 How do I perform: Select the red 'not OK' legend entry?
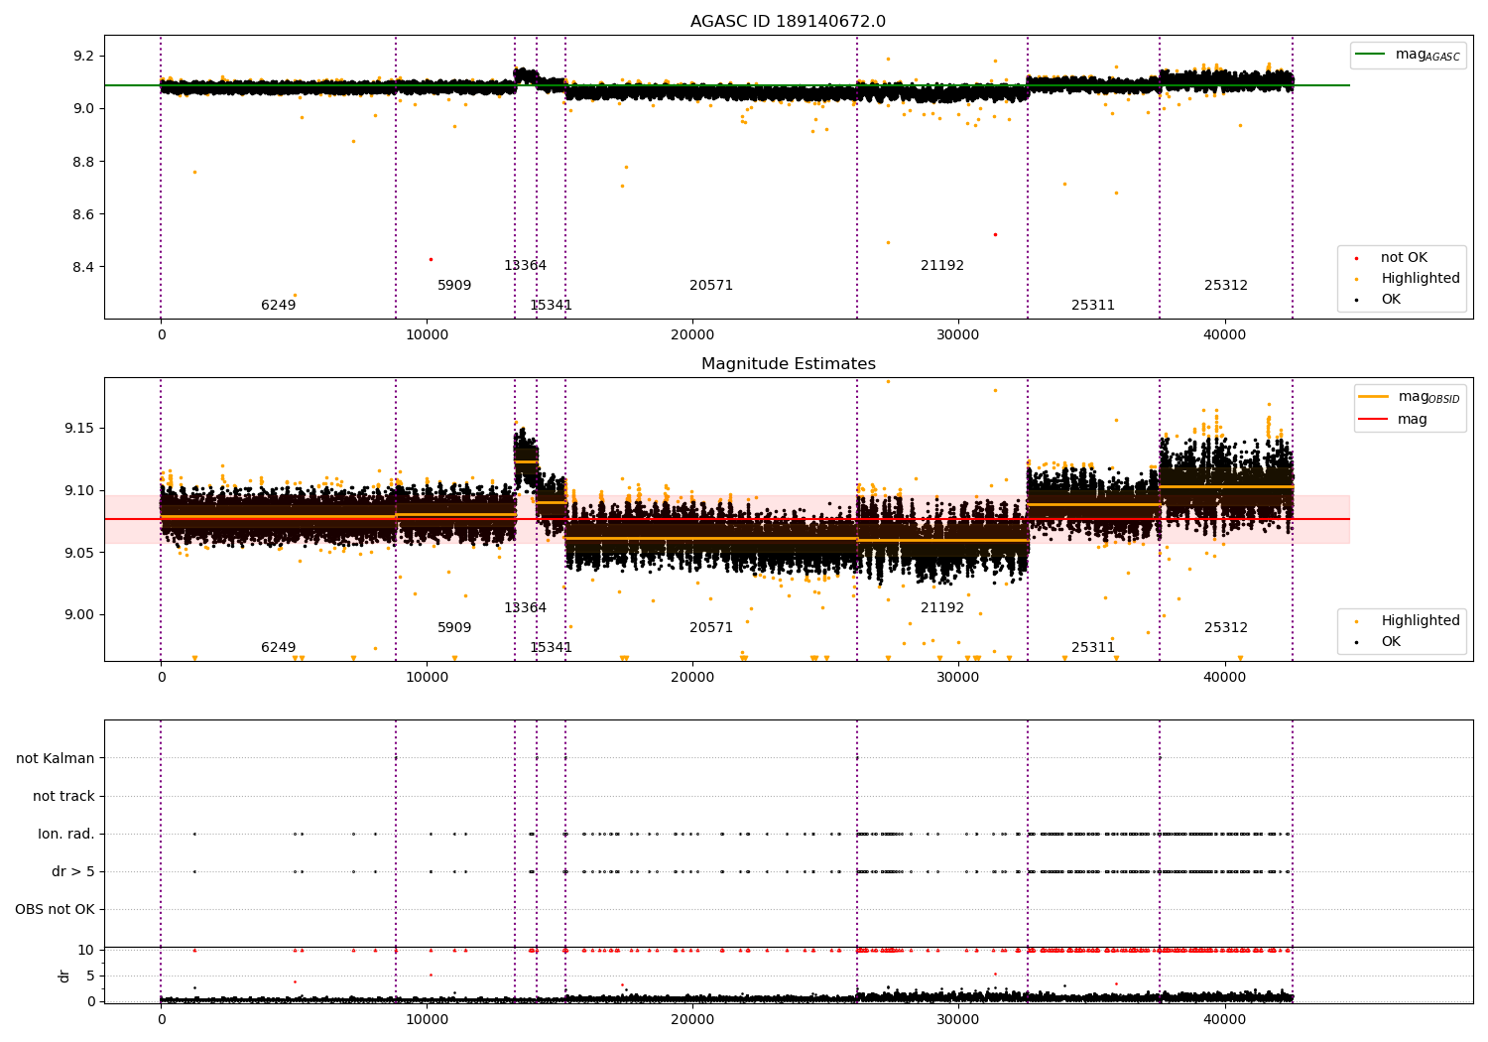(1393, 258)
